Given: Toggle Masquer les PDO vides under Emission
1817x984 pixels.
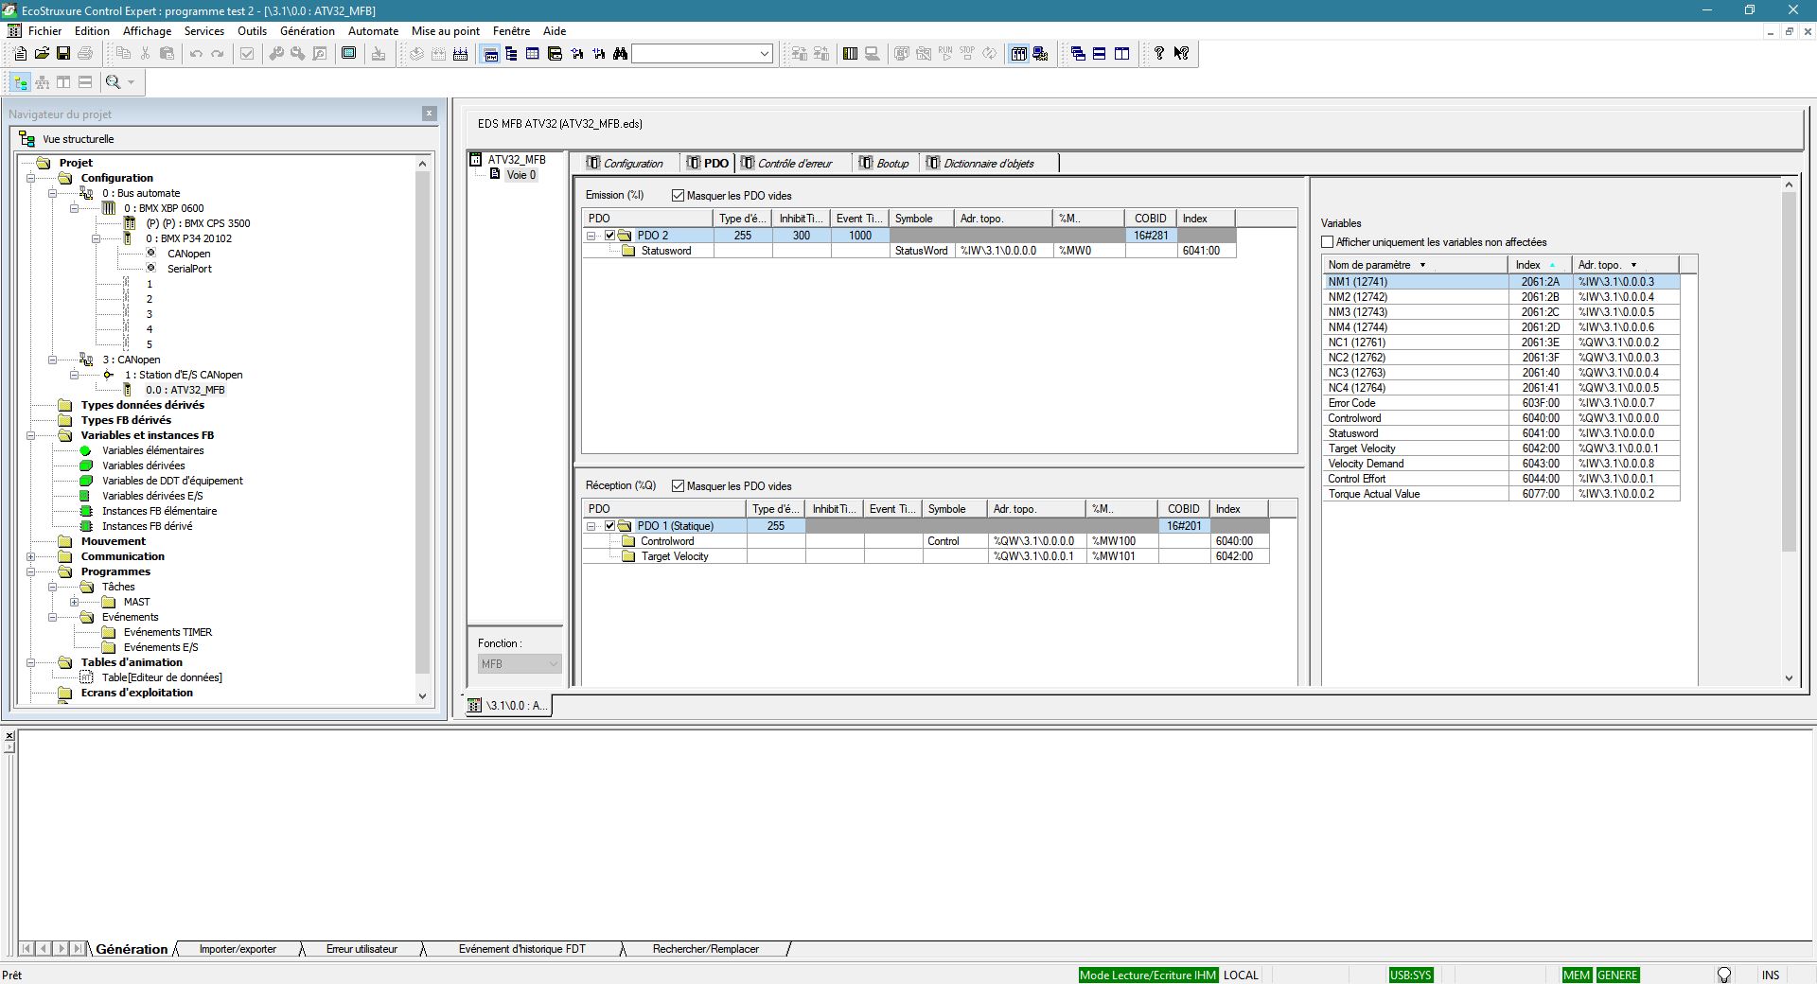Looking at the screenshot, I should (x=678, y=196).
